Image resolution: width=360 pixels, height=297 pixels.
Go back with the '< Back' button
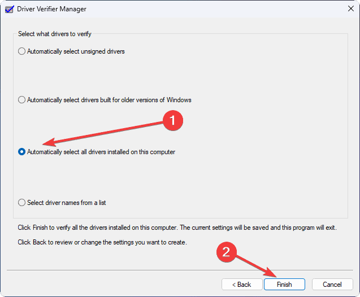[242, 285]
